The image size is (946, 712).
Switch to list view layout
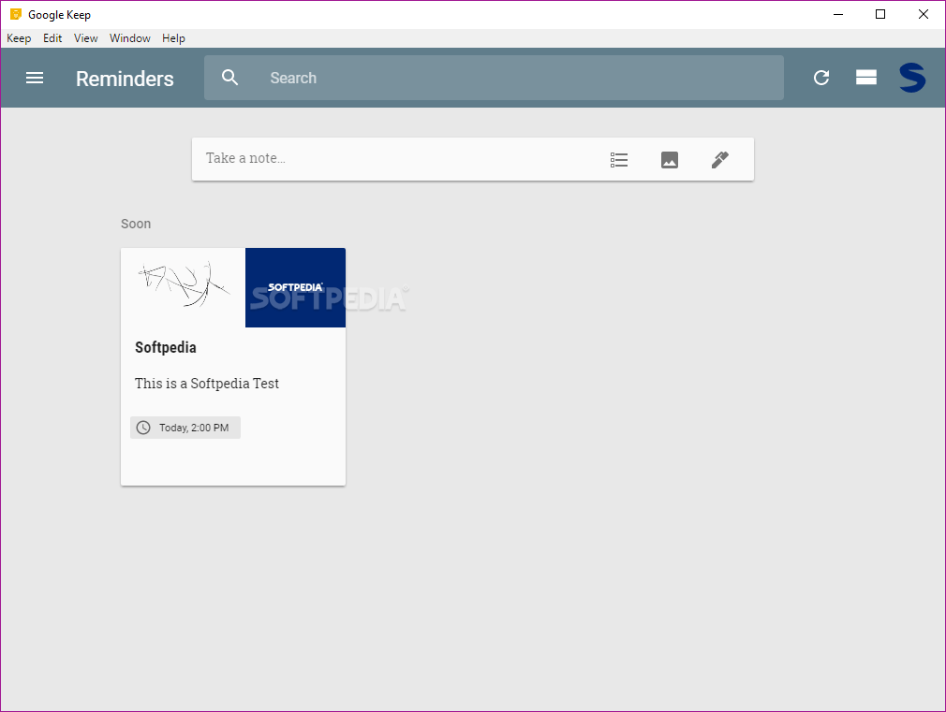tap(866, 77)
